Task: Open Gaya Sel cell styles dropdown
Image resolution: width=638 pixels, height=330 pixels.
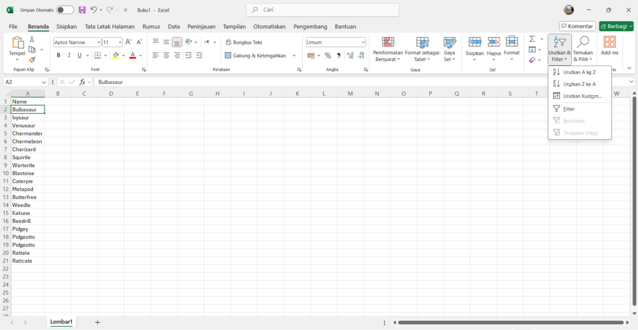Action: point(449,49)
